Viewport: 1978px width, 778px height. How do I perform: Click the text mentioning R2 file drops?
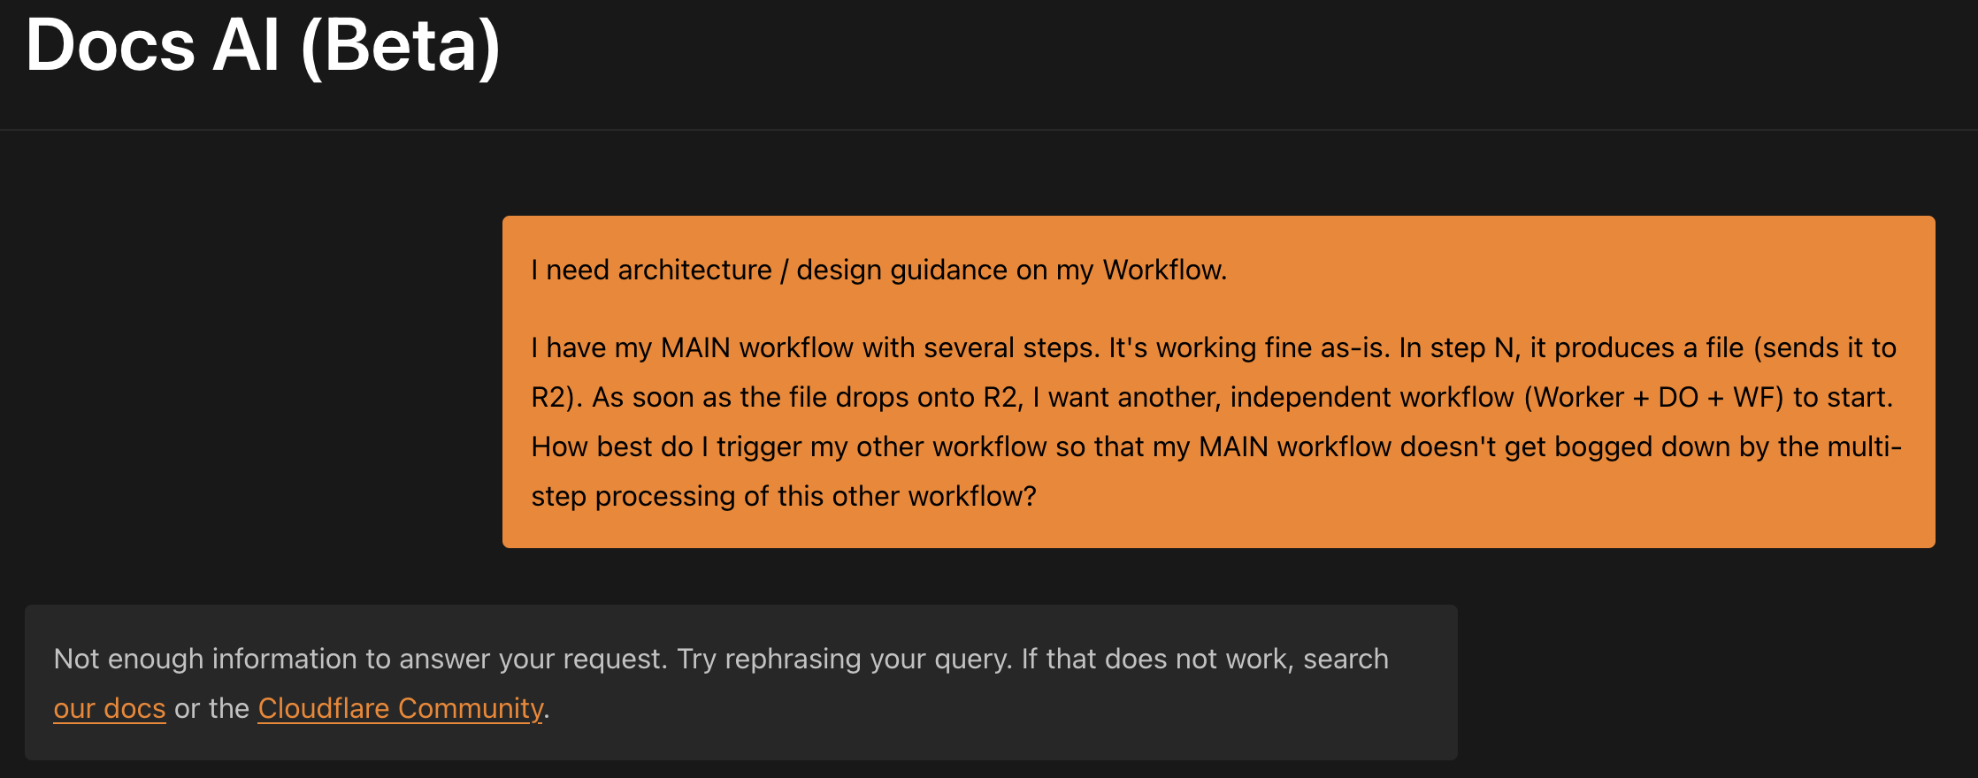(796, 396)
